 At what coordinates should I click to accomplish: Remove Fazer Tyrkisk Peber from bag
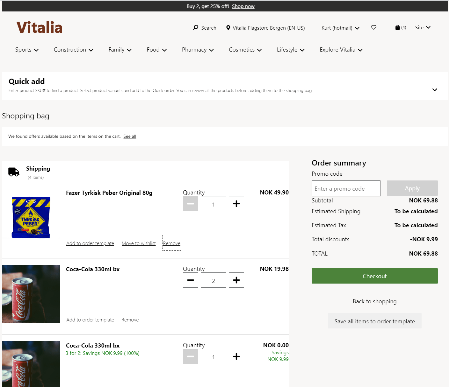[x=172, y=243]
